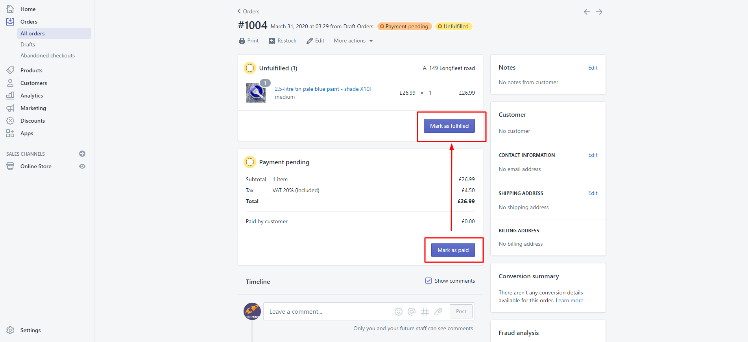Screen dimensions: 748x342
Task: Click the 'VAT 20% (Included)' text
Action: pyautogui.click(x=296, y=190)
